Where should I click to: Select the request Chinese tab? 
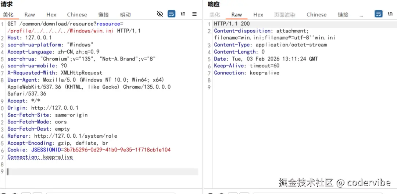pos(77,15)
